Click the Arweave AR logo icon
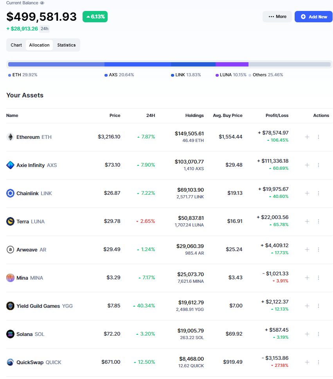The image size is (333, 379). click(10, 250)
